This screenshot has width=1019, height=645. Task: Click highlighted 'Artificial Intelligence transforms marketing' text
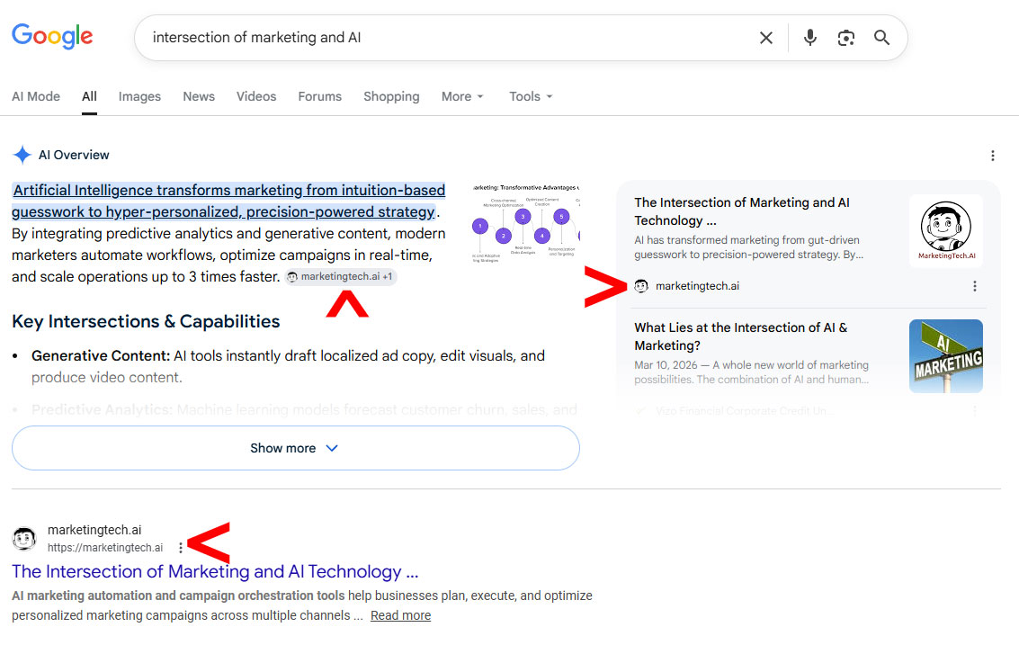coord(228,201)
